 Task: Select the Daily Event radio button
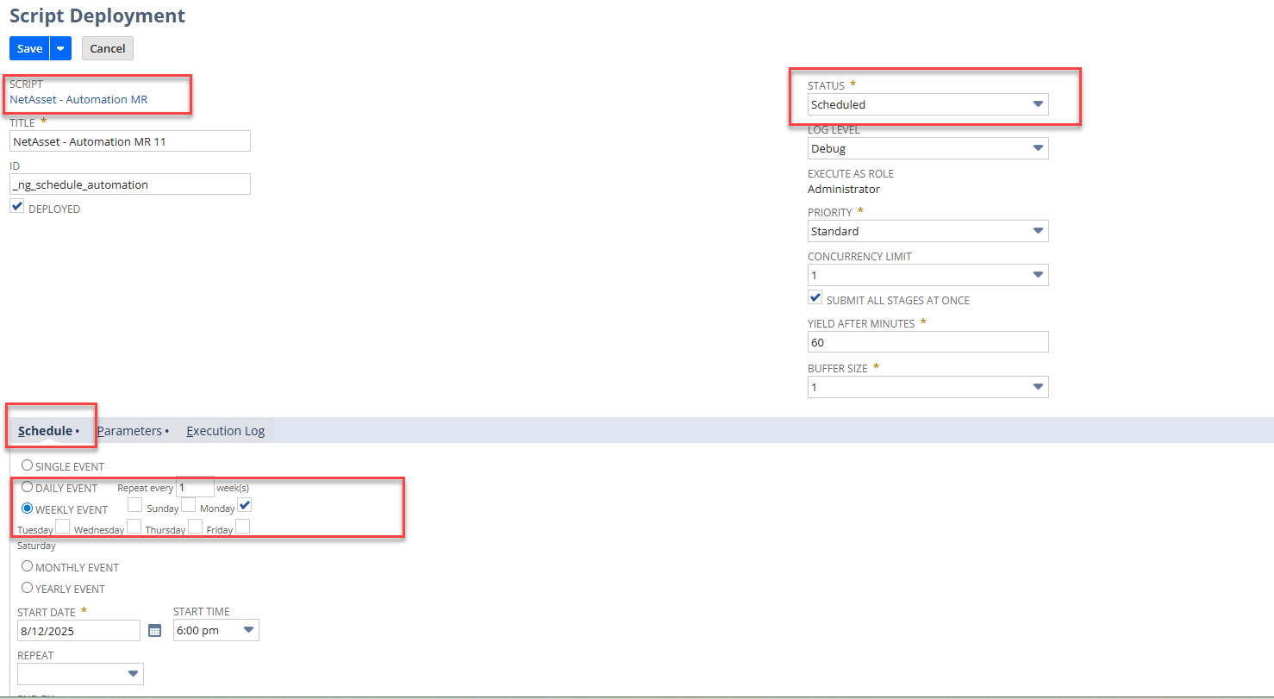[x=27, y=487]
